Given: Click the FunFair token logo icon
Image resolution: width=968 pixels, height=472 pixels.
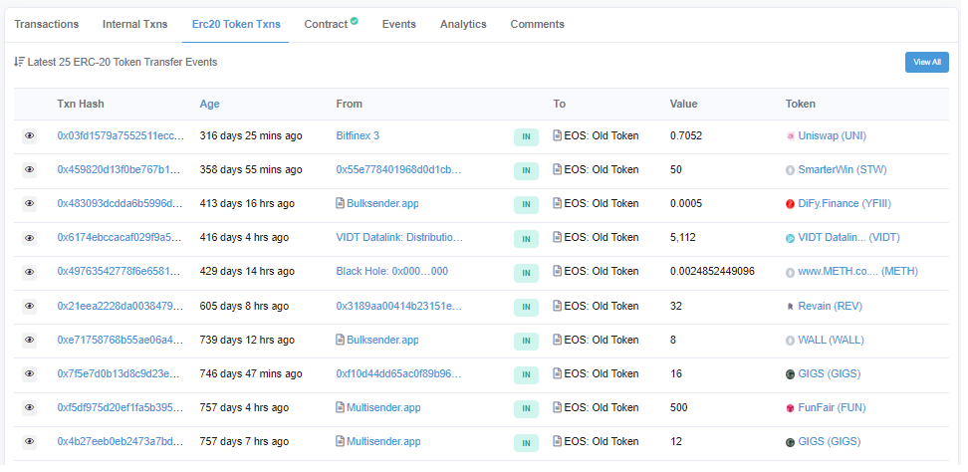Looking at the screenshot, I should click(x=790, y=408).
